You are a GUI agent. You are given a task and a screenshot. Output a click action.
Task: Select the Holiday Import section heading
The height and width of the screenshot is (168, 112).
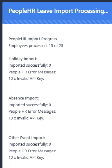click(23, 59)
